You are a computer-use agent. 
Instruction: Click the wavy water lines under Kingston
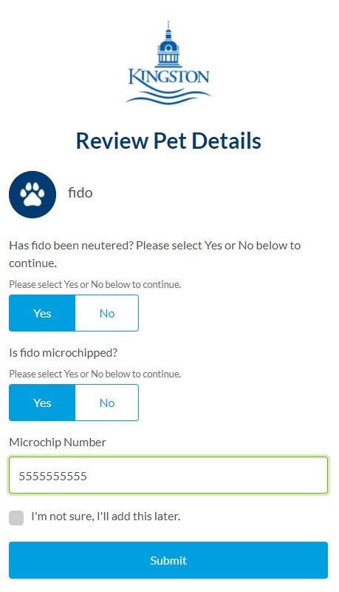tap(168, 95)
